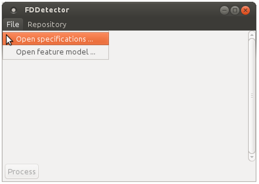Select Open feature model... menu entry

click(56, 52)
